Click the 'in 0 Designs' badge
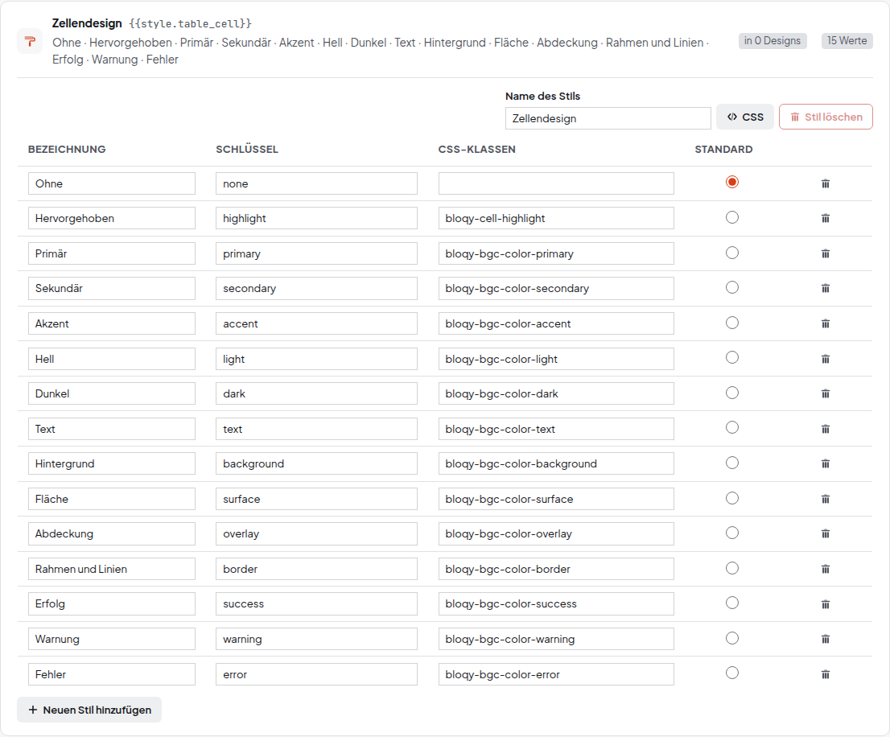 click(773, 41)
